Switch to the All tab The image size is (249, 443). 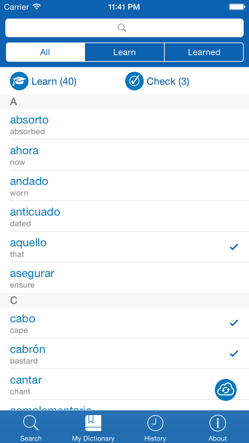coord(45,52)
